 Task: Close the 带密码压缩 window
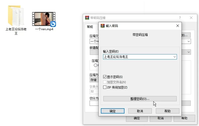pyautogui.click(x=191, y=18)
